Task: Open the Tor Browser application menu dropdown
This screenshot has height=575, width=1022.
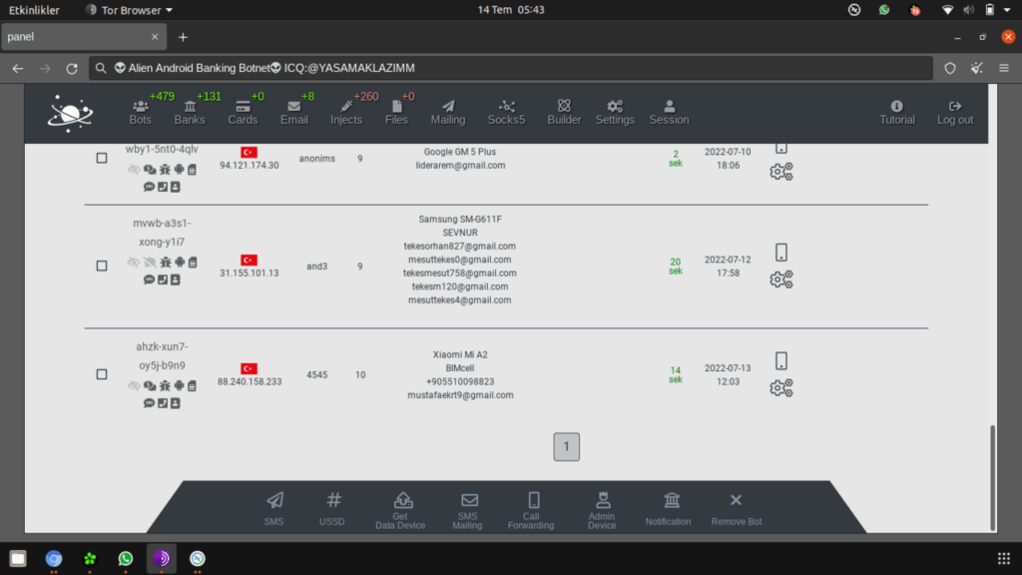Action: tap(130, 10)
